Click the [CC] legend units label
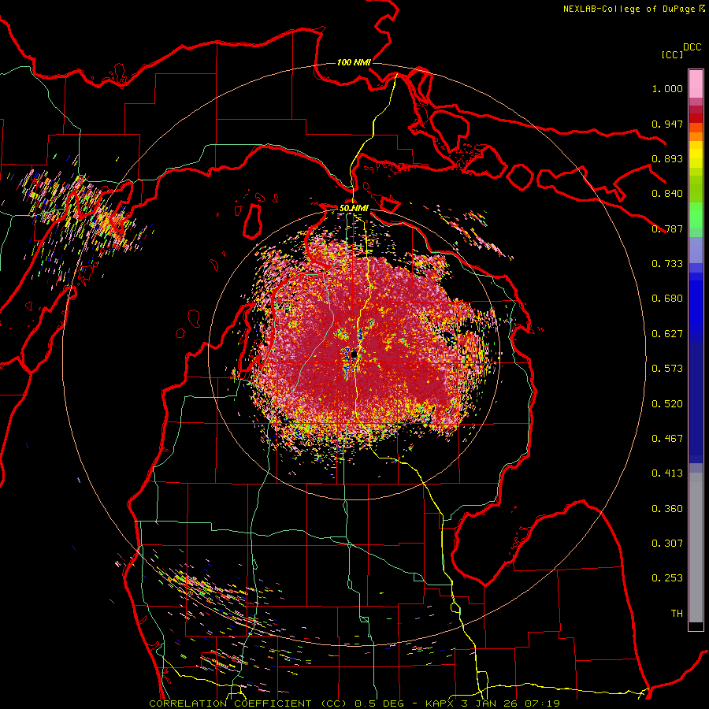The height and width of the screenshot is (709, 709). coord(672,54)
